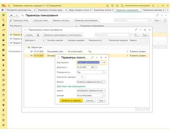Click the open-item icon beside Вид бюджета field

[104, 62]
